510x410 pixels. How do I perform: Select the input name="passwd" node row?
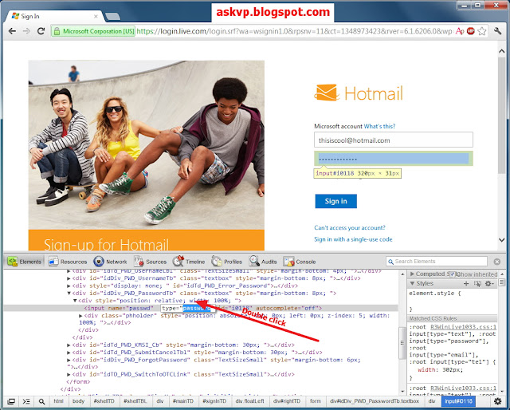click(x=201, y=308)
